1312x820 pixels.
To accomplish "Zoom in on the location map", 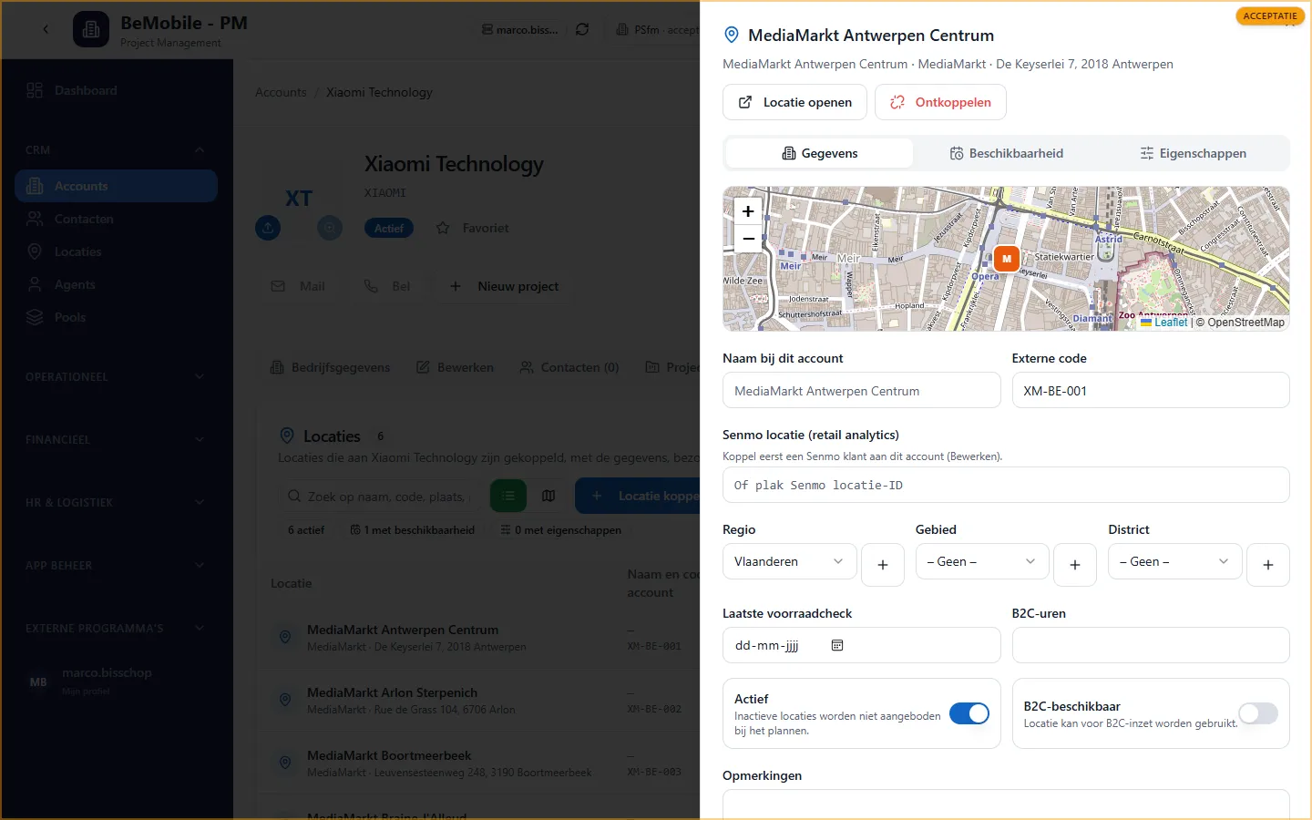I will pyautogui.click(x=748, y=210).
